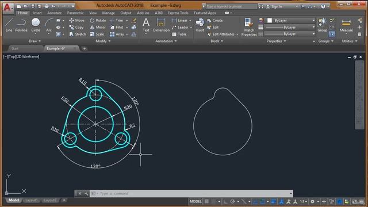Click the Mirror command
Screen dimensions: 368x207
(x=98, y=27)
